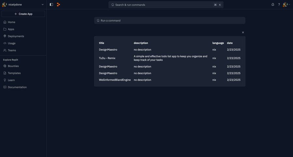Click the Teams people icon
Image resolution: width=293 pixels, height=157 pixels.
[5, 50]
